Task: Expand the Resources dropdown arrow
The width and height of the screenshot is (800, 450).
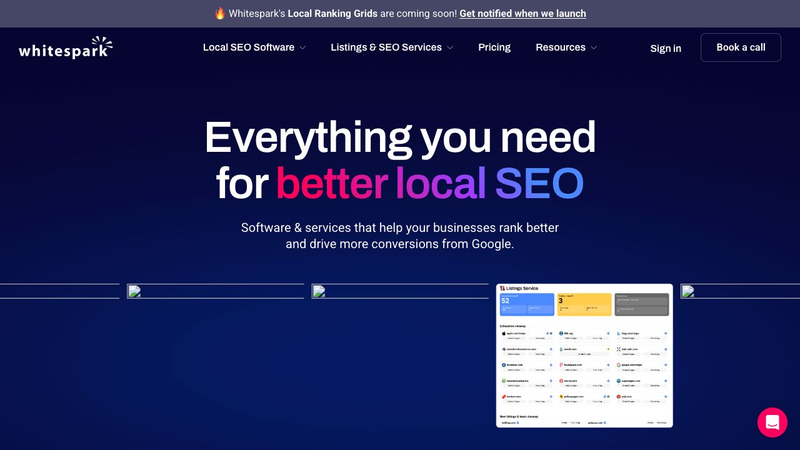Action: (594, 47)
